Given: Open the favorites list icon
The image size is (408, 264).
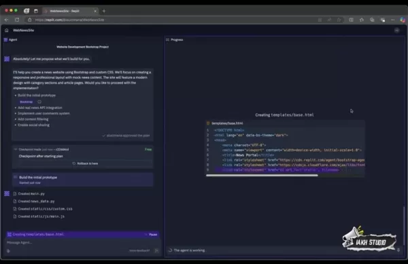Looking at the screenshot, I should (x=362, y=20).
